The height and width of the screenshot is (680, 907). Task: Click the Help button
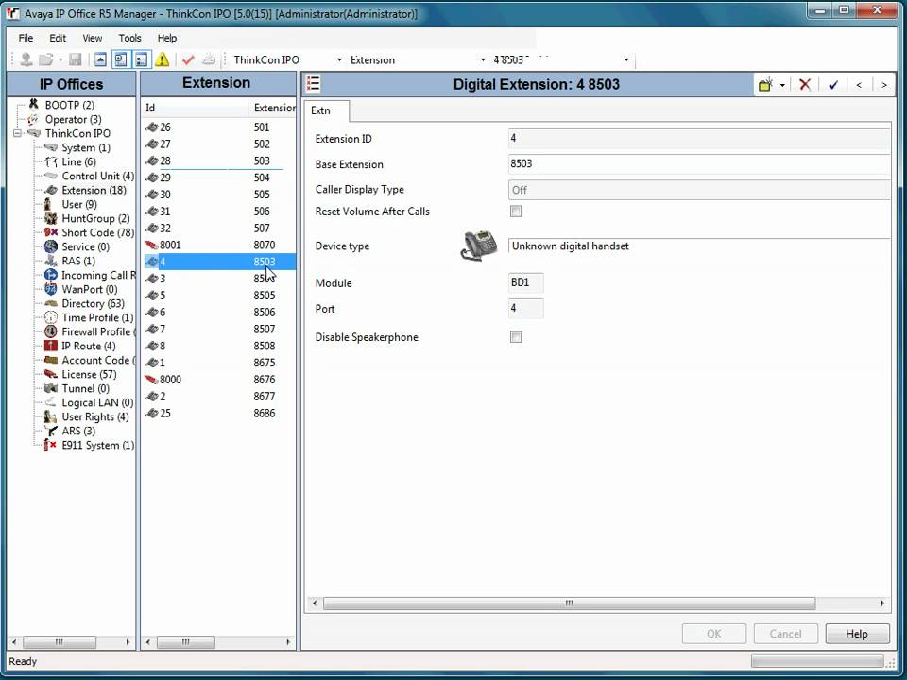[x=857, y=634]
